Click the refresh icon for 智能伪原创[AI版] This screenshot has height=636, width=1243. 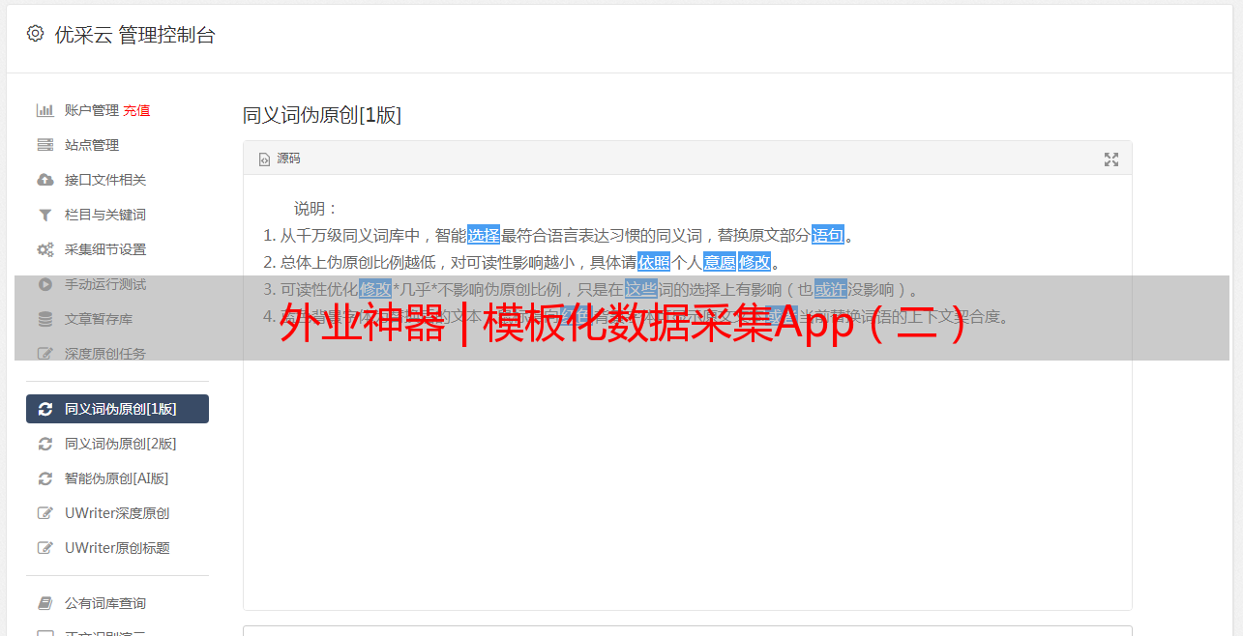click(44, 478)
